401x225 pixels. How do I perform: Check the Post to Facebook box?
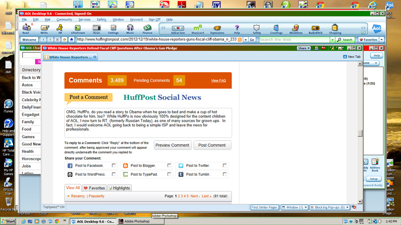pyautogui.click(x=114, y=165)
